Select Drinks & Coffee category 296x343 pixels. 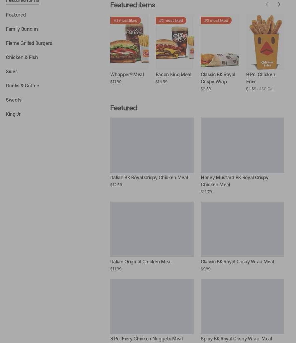pyautogui.click(x=22, y=86)
